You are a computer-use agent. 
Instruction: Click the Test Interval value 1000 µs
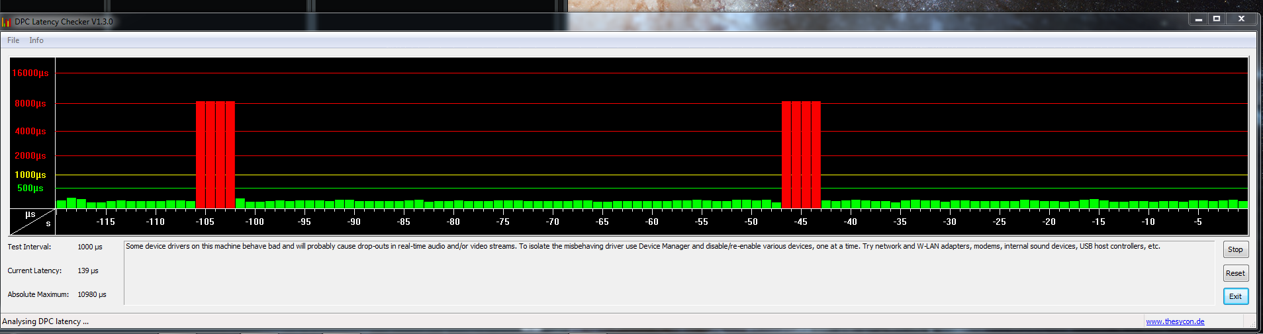click(x=90, y=247)
